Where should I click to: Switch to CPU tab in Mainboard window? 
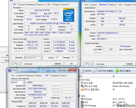[86, 5]
